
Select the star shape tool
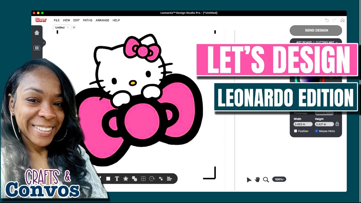tap(126, 178)
